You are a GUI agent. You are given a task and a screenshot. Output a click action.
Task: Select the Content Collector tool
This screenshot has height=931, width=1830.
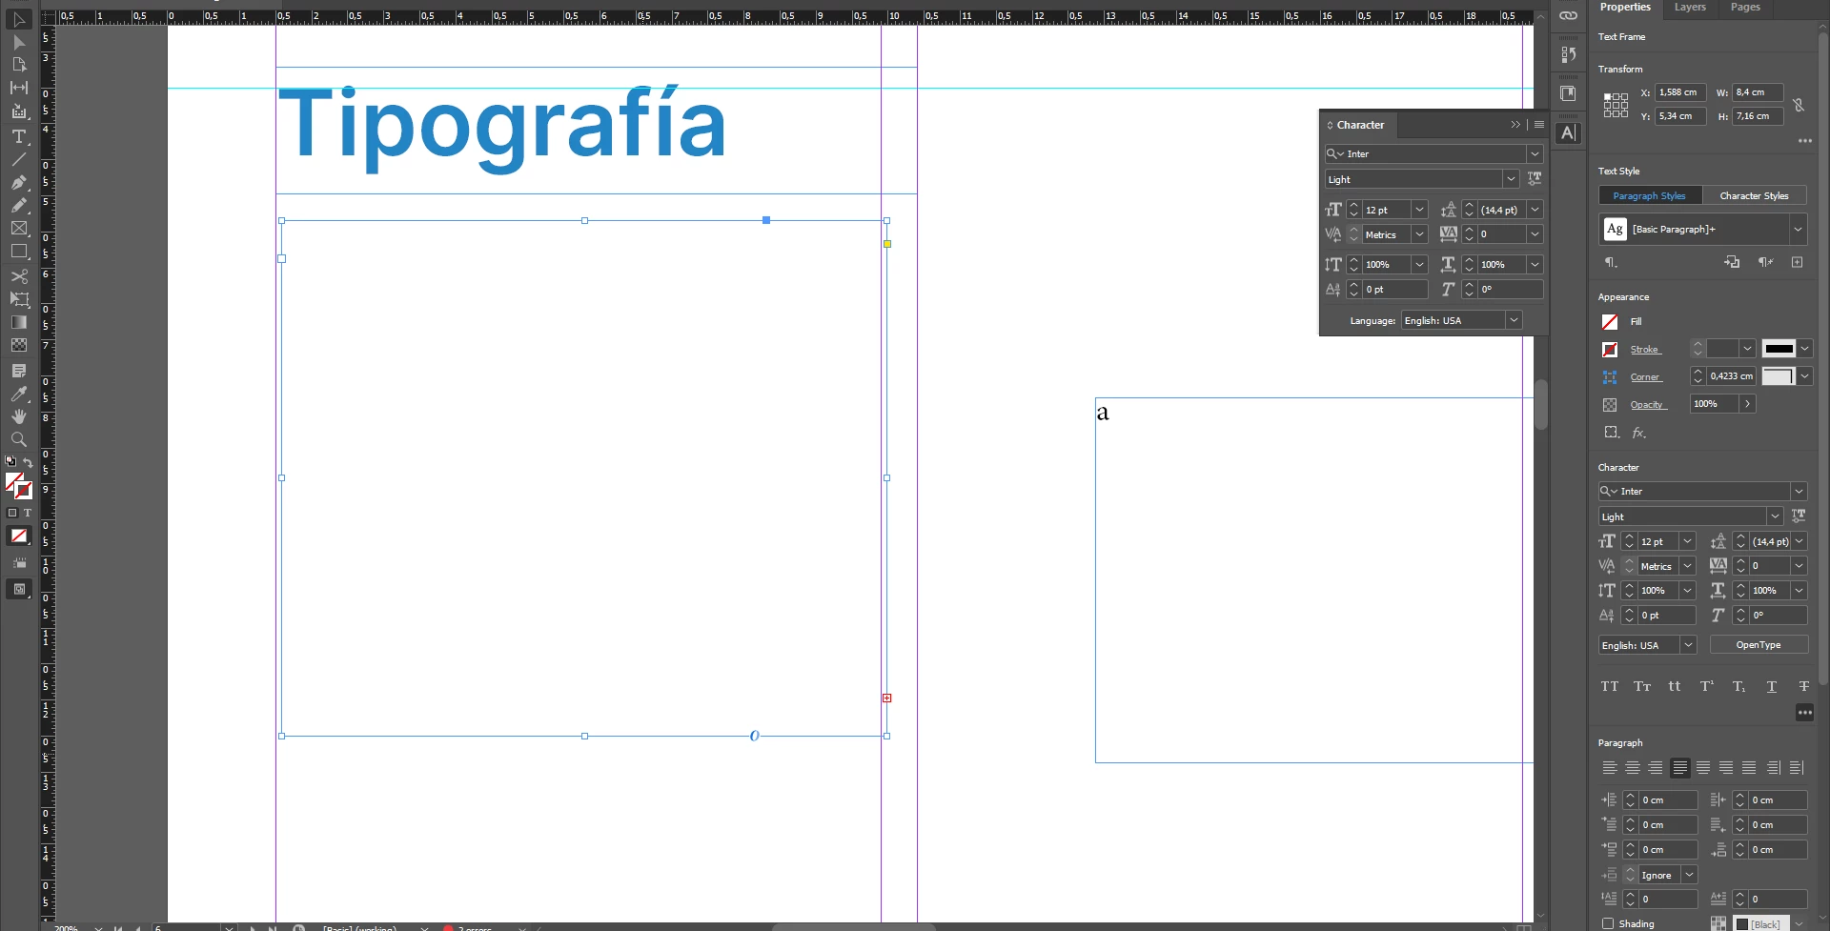pyautogui.click(x=18, y=111)
